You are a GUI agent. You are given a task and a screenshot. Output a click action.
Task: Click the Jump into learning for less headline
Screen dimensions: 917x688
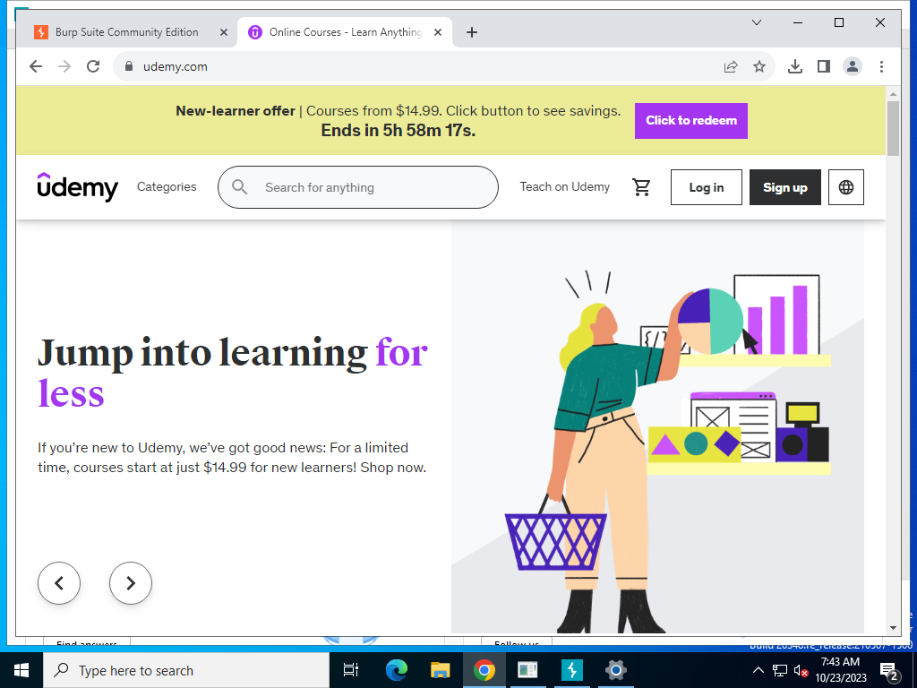233,373
